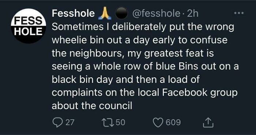View the 27 replies count
This screenshot has width=256, height=135.
[x=70, y=122]
